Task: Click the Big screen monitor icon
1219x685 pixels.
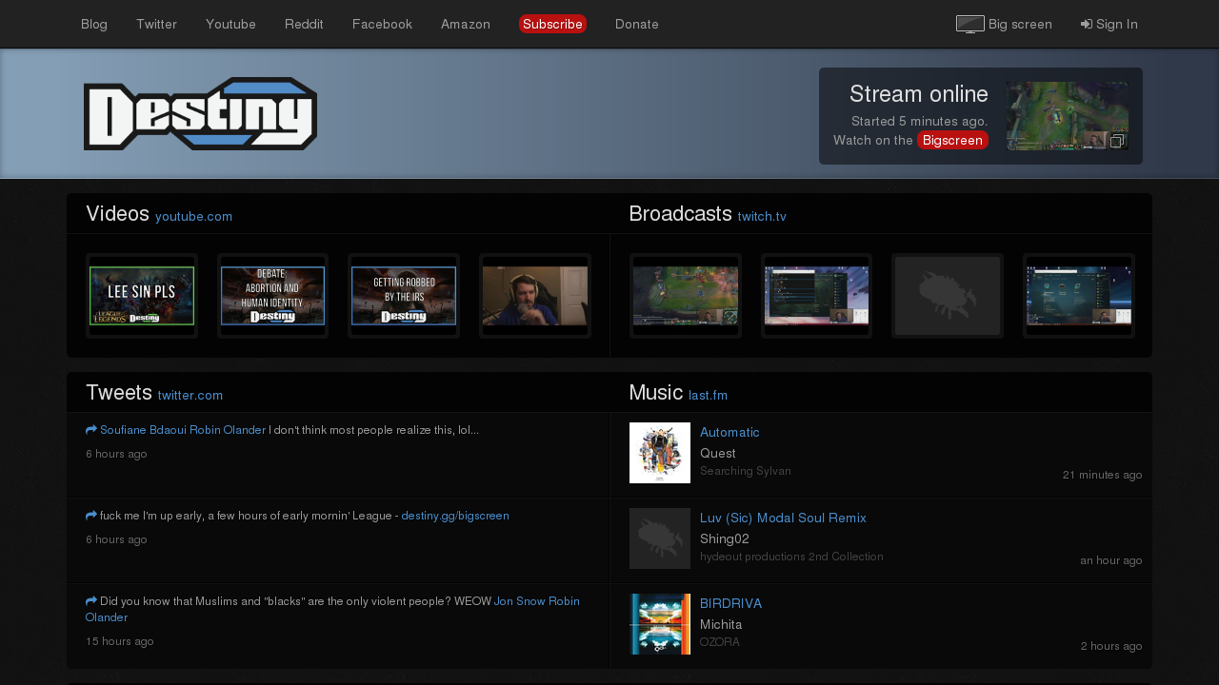Action: coord(969,24)
